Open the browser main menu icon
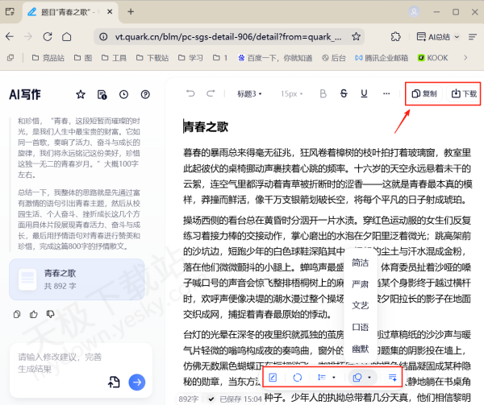 coord(473,37)
